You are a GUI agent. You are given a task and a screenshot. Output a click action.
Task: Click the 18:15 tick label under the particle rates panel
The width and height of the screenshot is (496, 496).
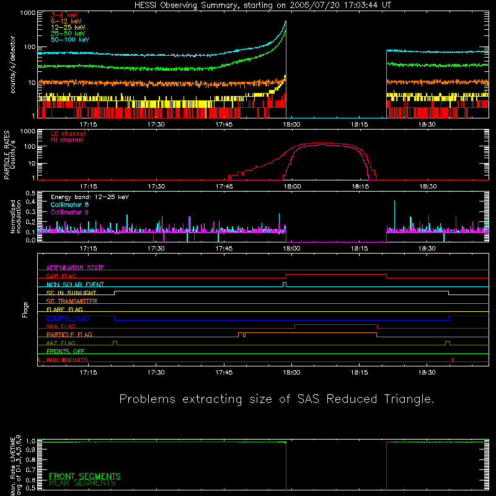[360, 187]
